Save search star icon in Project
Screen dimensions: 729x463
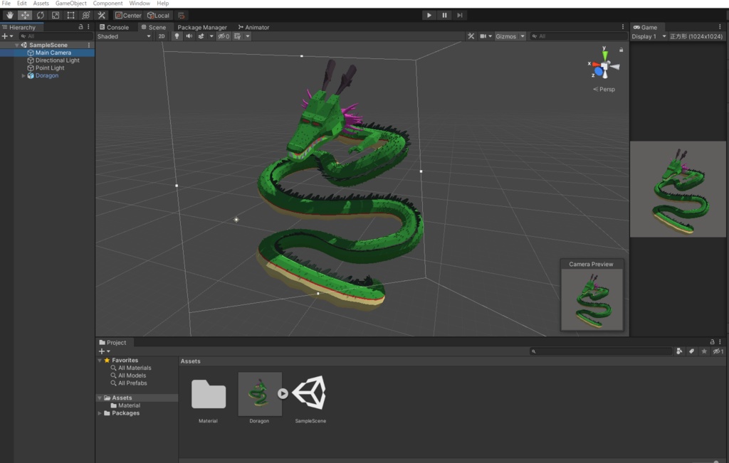coord(704,351)
